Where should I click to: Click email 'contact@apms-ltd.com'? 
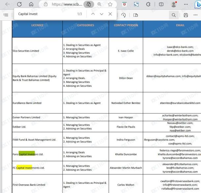click(180, 136)
